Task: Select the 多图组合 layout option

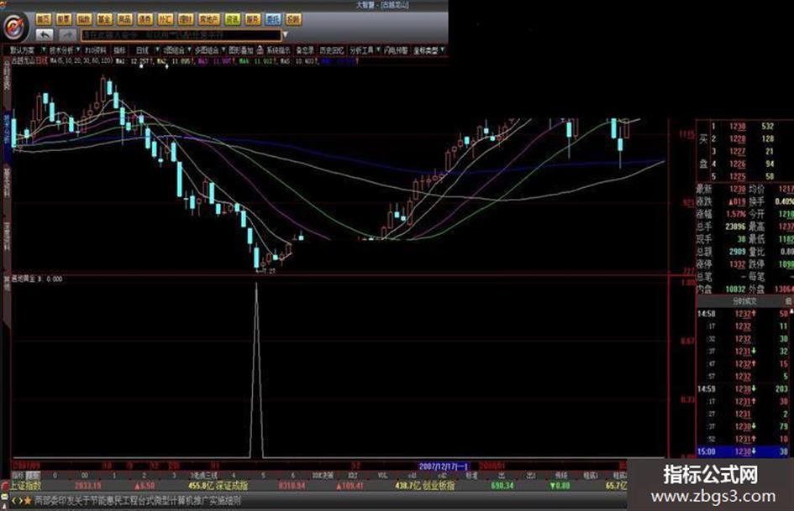Action: (207, 50)
